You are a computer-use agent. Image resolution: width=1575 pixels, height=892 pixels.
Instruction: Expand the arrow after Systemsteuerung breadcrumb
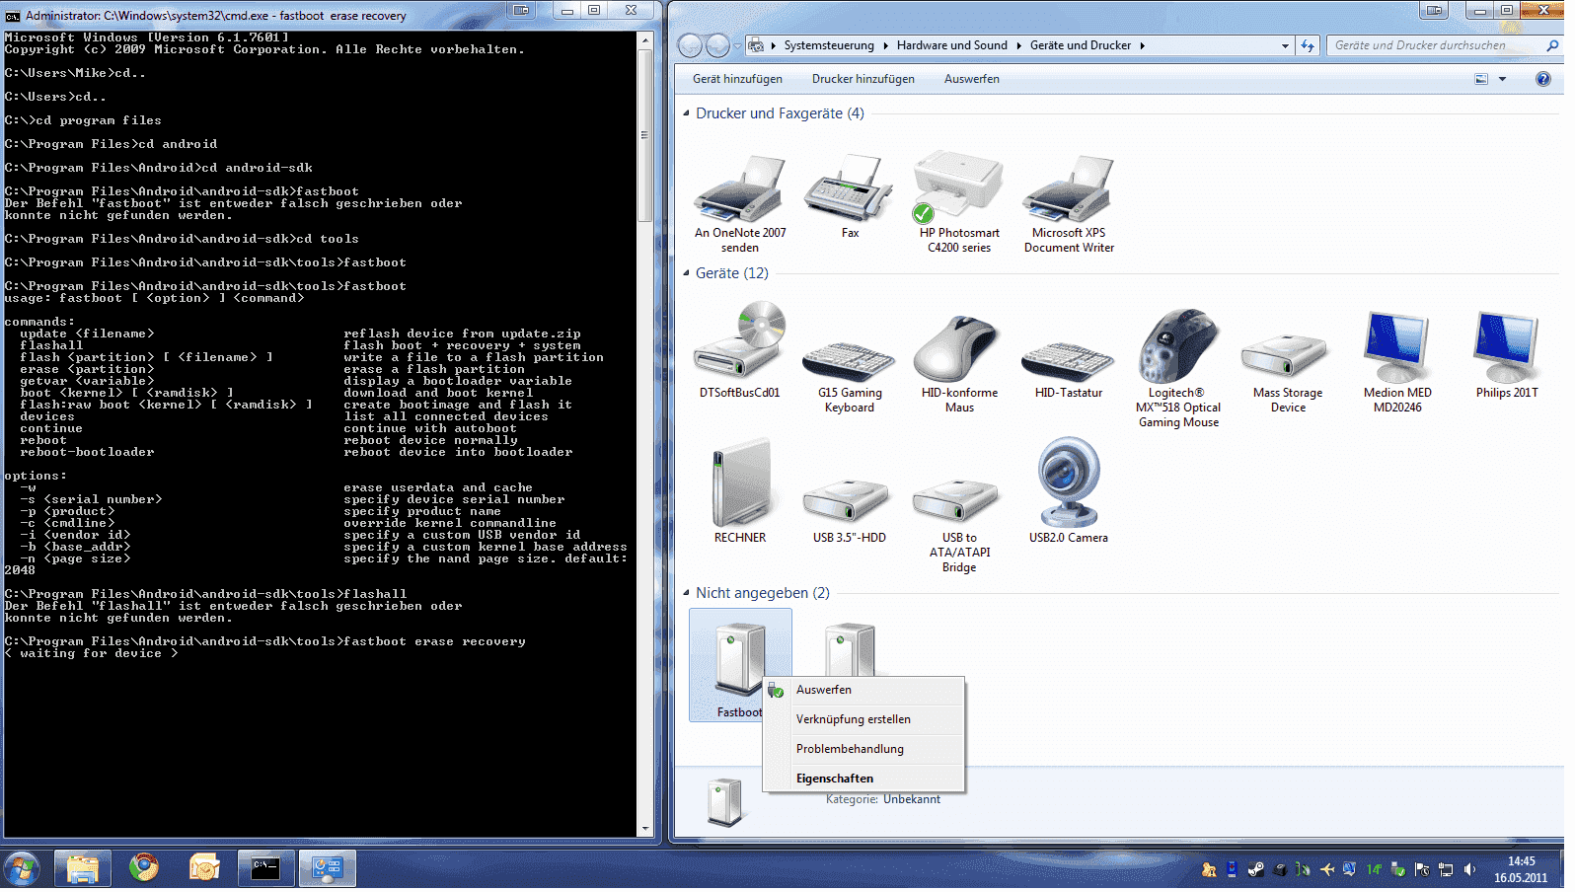click(886, 45)
